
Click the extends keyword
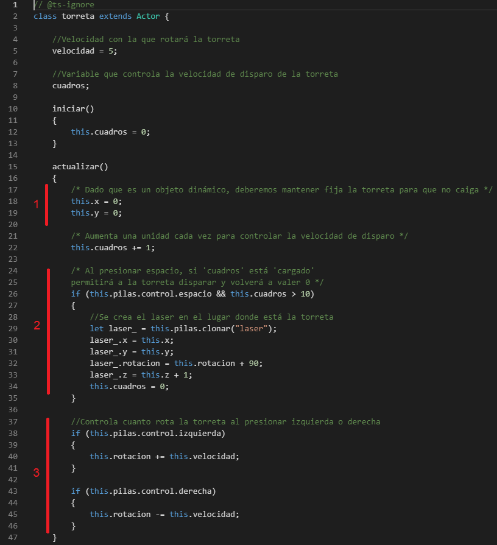coord(115,16)
